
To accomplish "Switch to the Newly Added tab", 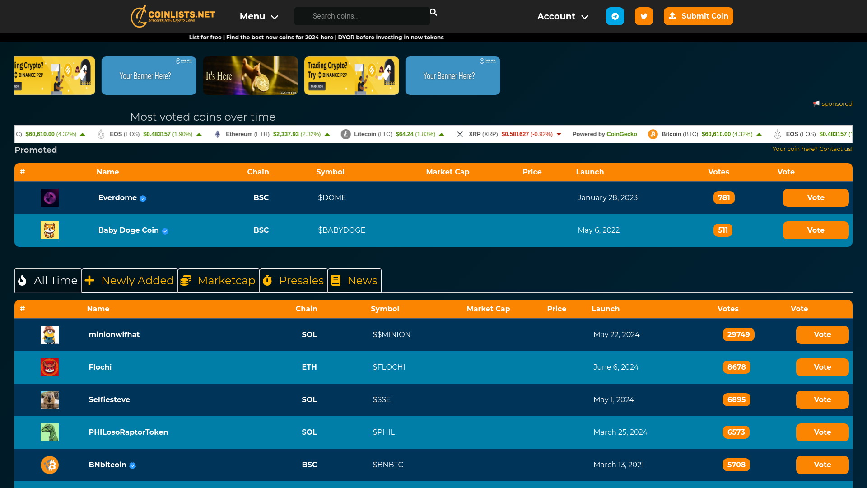I will pyautogui.click(x=130, y=281).
